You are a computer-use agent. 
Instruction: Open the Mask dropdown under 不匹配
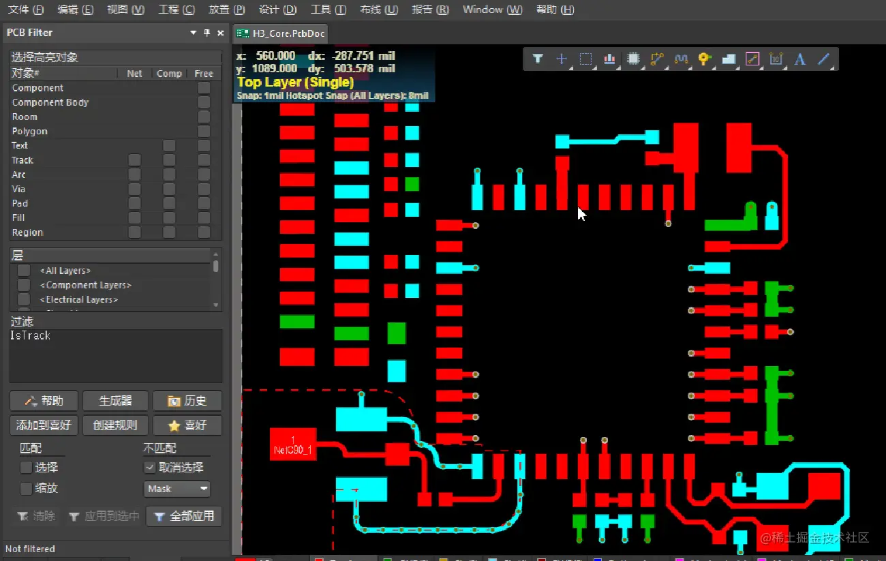(x=177, y=489)
